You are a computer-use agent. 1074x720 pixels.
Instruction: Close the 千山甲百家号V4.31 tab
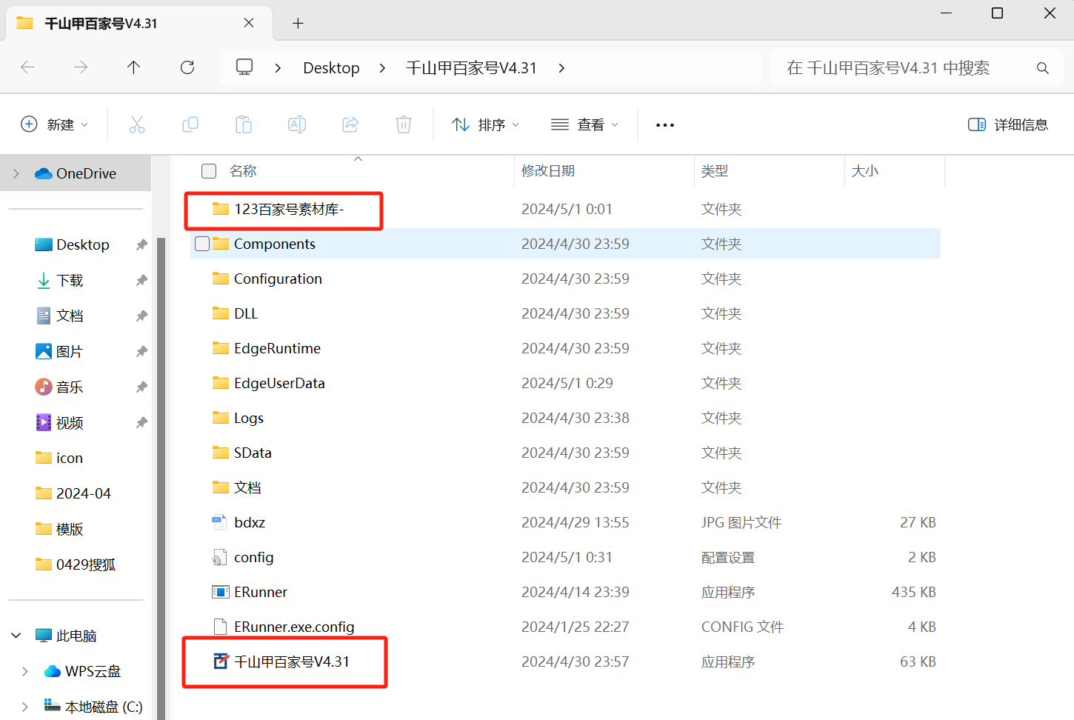coord(249,23)
